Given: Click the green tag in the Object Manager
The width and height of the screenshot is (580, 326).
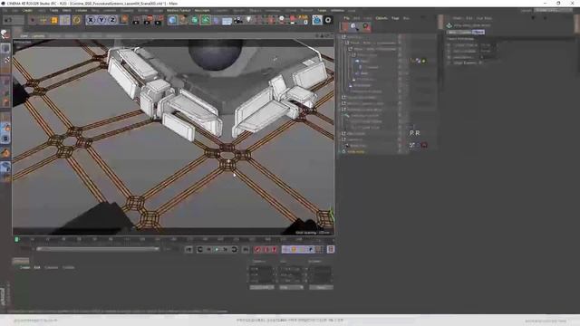Looking at the screenshot, I should pos(423,61).
